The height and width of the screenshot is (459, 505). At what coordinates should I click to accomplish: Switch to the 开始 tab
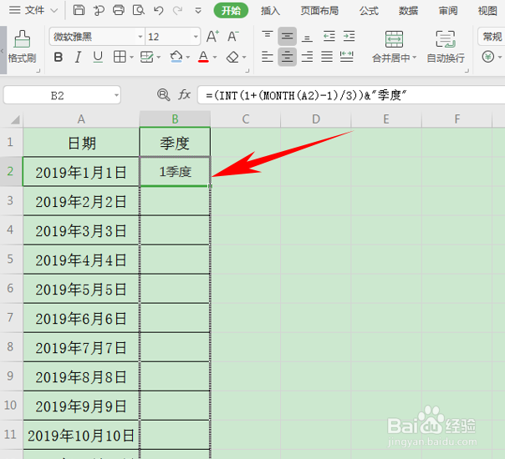click(231, 11)
